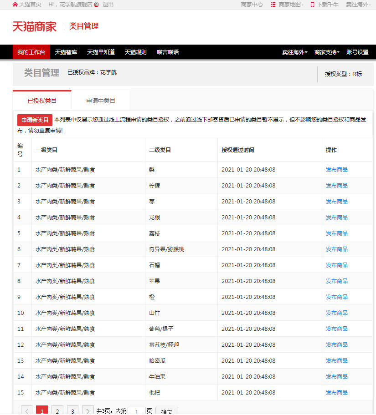Expand 卖往海外 dropdown in the top gray bar
The height and width of the screenshot is (415, 376).
358,5
